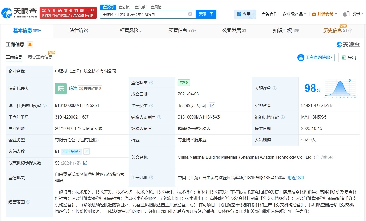Image resolution: width=366 pixels, height=221 pixels.
Task: Open the 附近公司 link
Action: click(295, 178)
